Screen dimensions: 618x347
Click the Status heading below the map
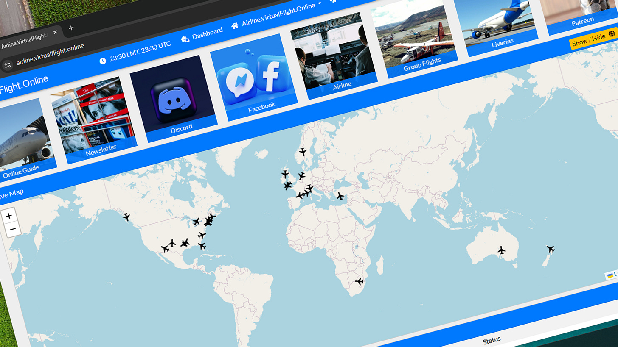pos(492,340)
